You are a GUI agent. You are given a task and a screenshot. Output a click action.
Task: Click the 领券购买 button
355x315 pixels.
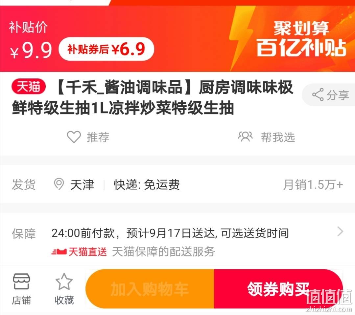click(x=278, y=289)
